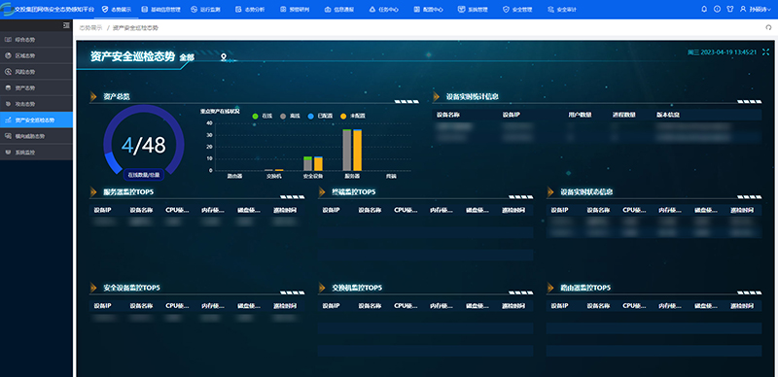Click the 服务器 bar in the chart
The width and height of the screenshot is (778, 377).
pyautogui.click(x=352, y=150)
